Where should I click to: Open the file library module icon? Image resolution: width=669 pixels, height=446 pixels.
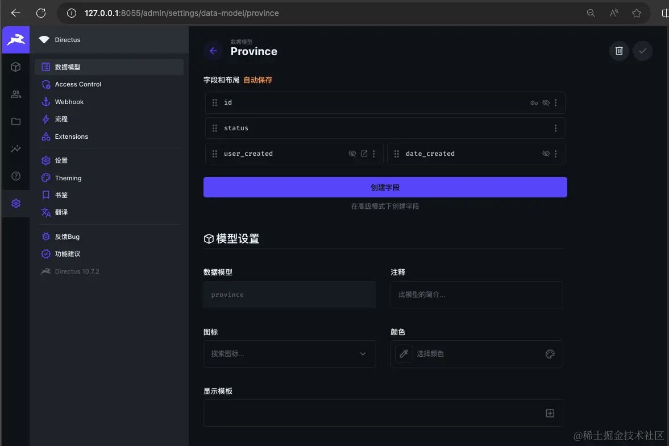16,121
